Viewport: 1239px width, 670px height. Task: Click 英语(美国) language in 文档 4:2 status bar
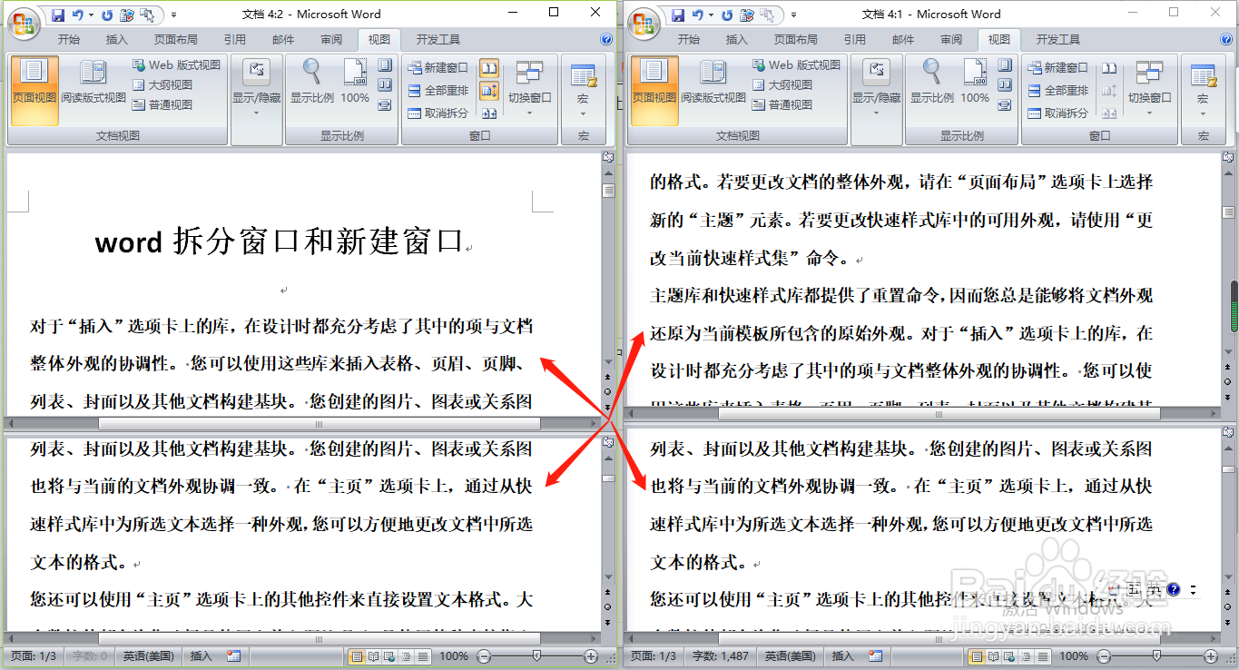[x=148, y=656]
